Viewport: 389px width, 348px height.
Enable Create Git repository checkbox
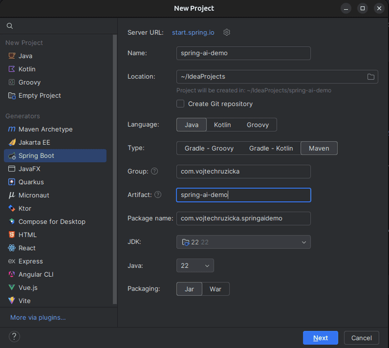click(181, 104)
